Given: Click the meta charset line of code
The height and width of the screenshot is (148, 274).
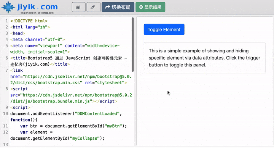Looking at the screenshot, I should click(38, 39).
